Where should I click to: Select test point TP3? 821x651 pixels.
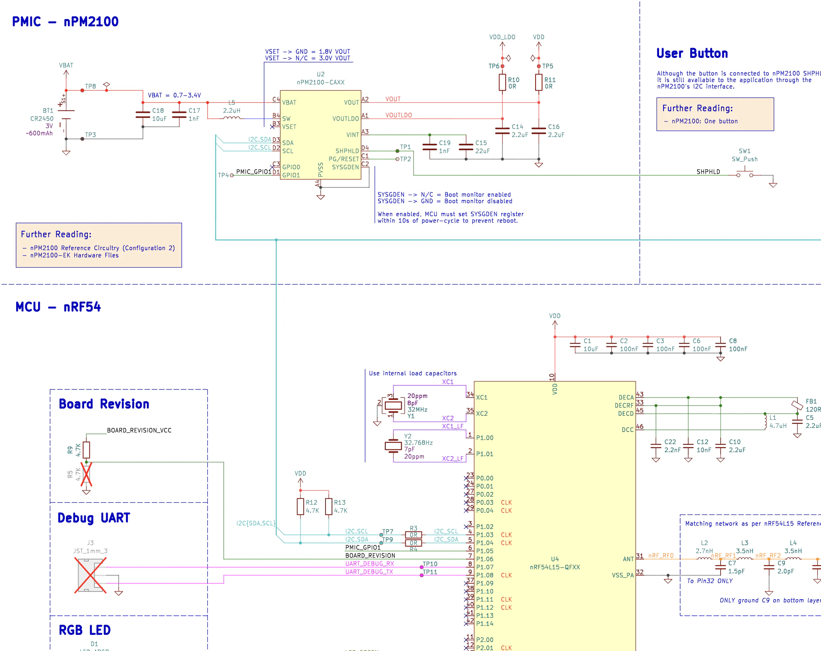(83, 139)
